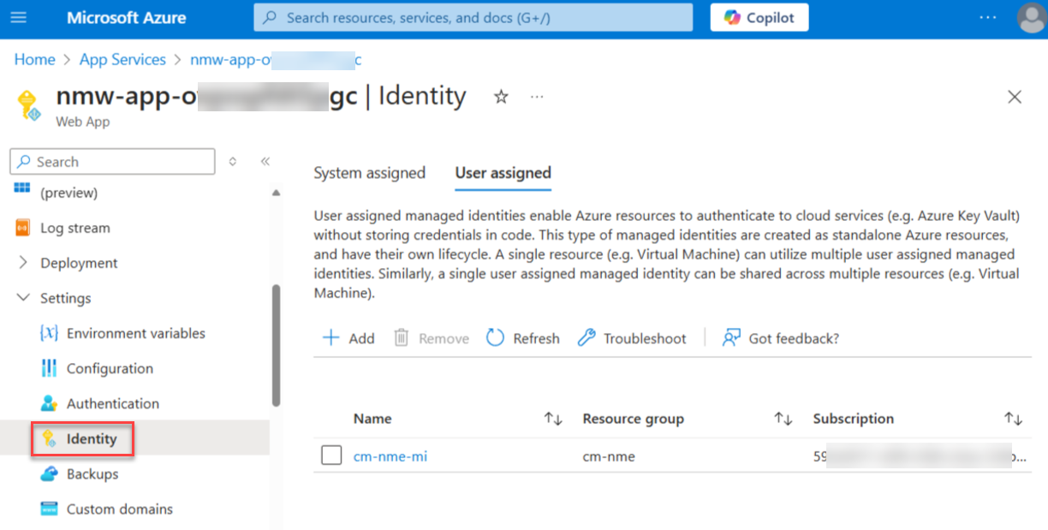The height and width of the screenshot is (530, 1048).
Task: Click the sidebar scrollbar thumb
Action: [276, 345]
